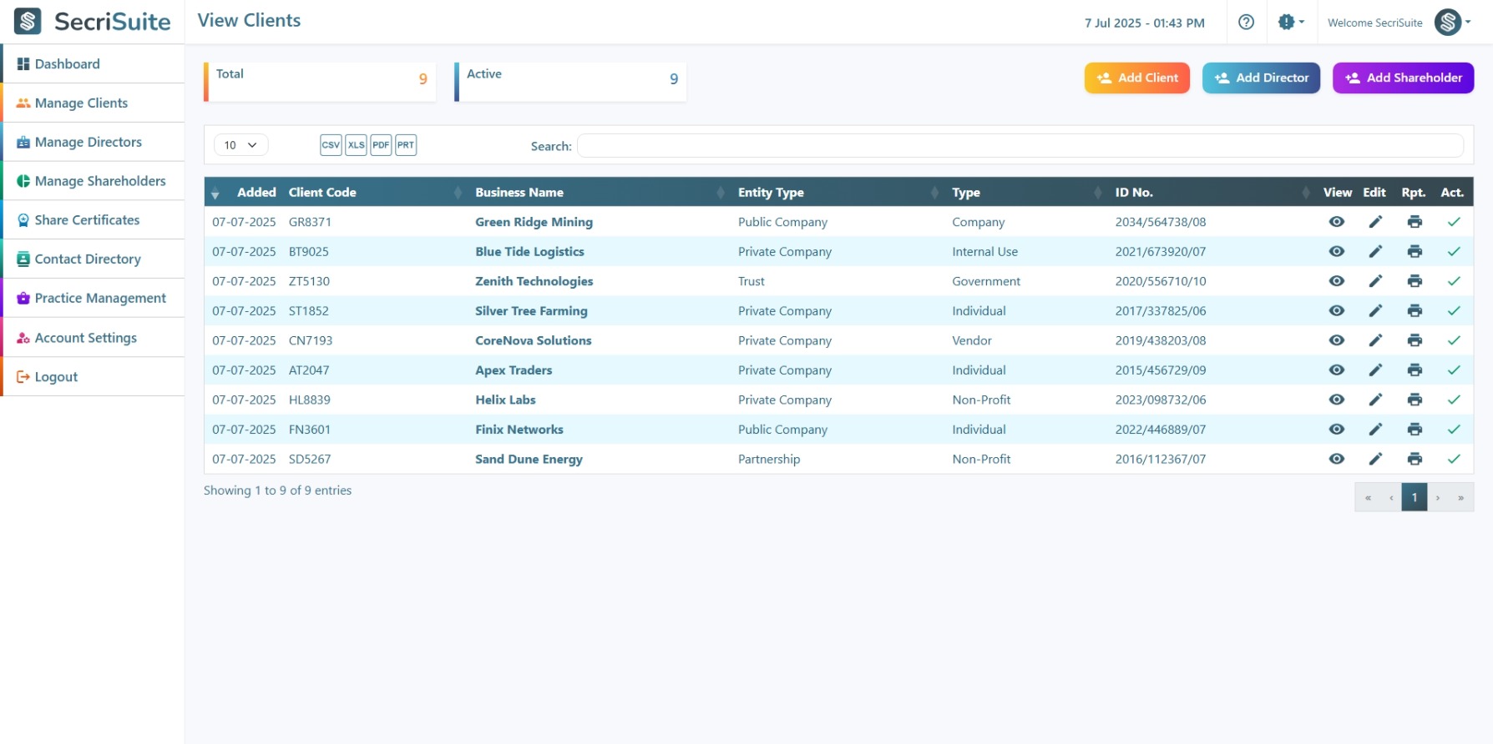Viewport: 1493px width, 744px height.
Task: Open the help question mark icon
Action: pos(1246,23)
